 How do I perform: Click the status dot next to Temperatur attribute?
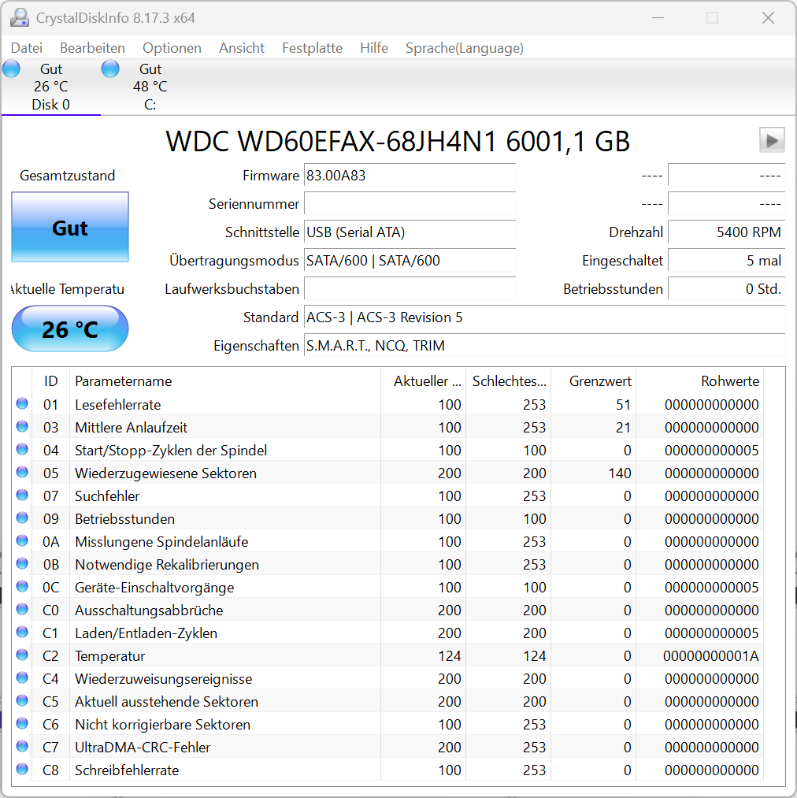pos(23,655)
